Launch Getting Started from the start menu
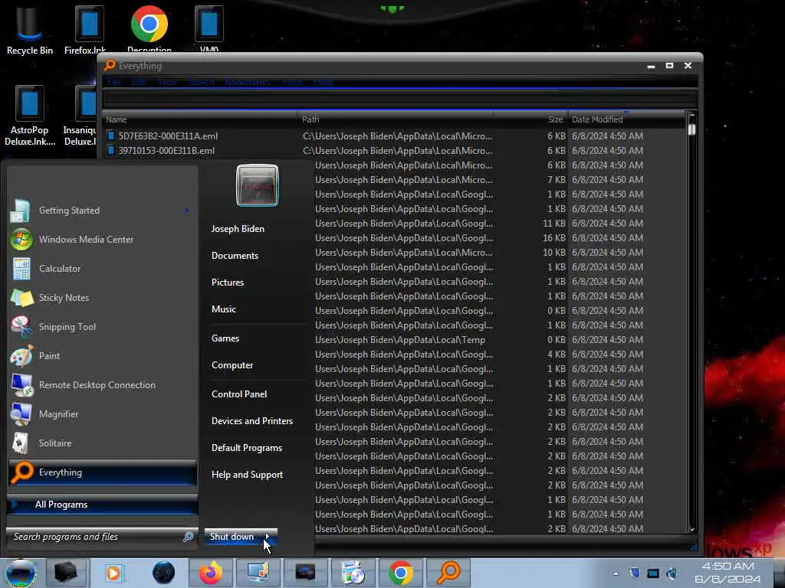Screen dimensions: 785x588 (100, 211)
